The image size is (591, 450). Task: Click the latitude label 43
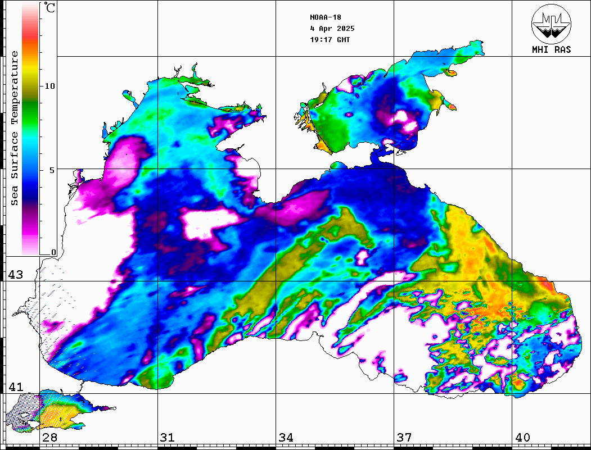tap(16, 275)
